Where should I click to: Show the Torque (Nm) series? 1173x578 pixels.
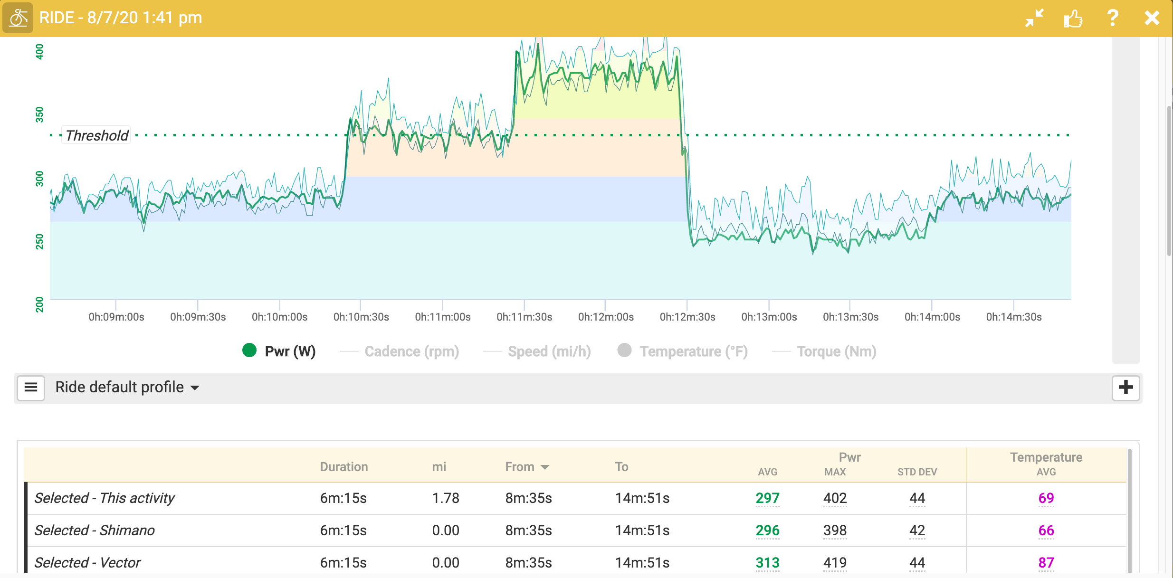click(836, 351)
